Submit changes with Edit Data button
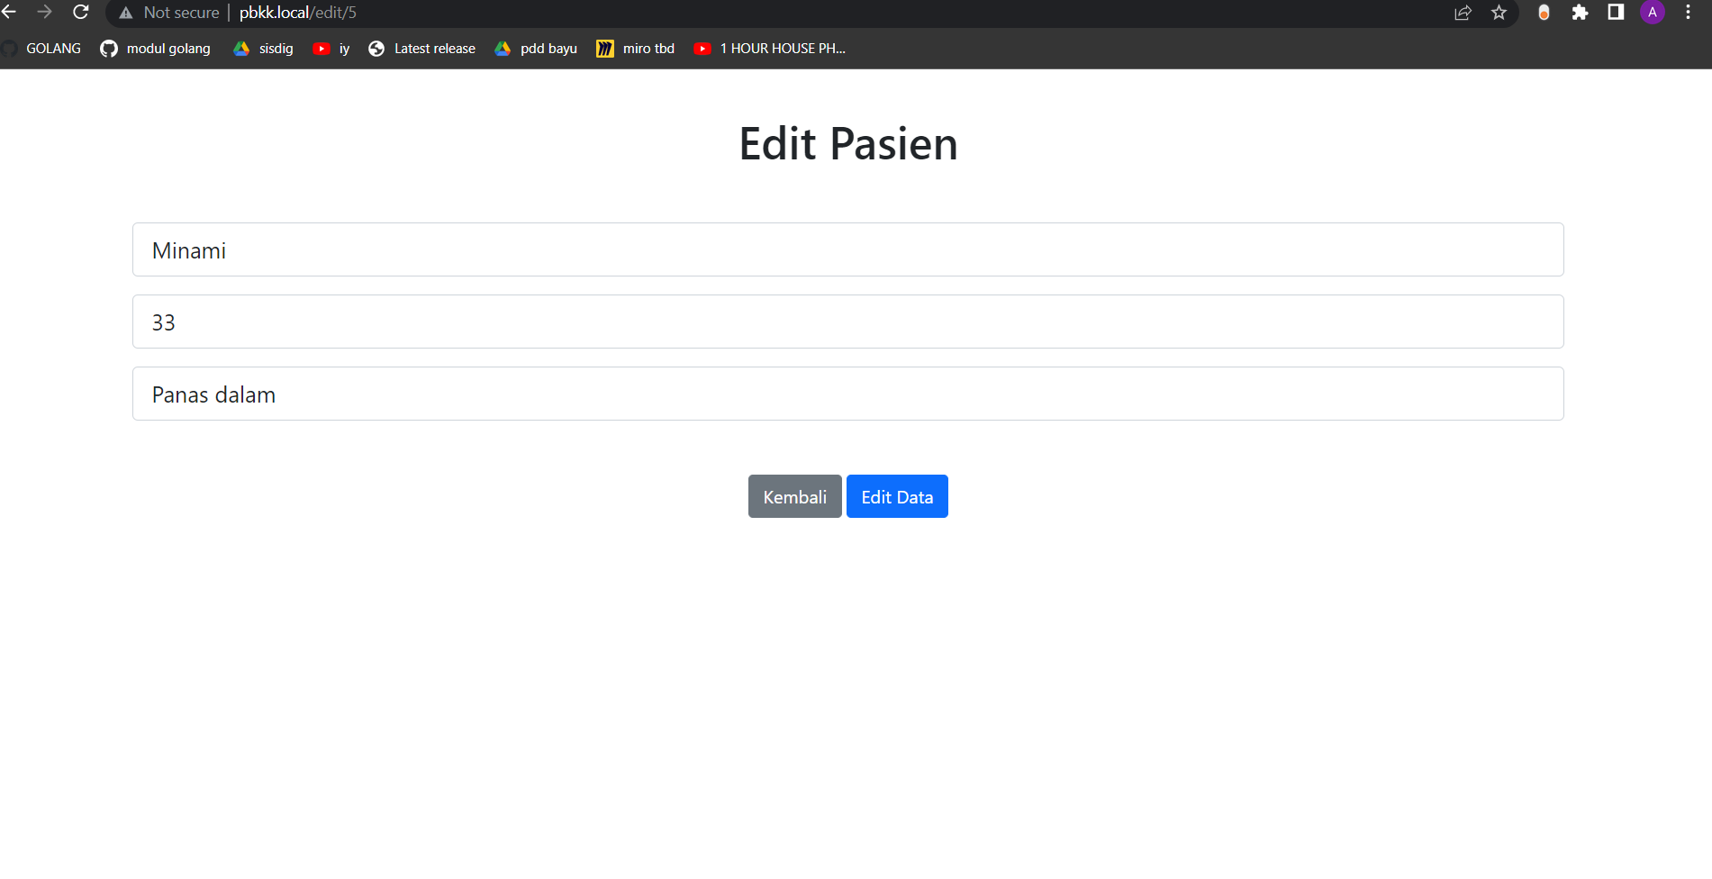This screenshot has height=879, width=1712. (x=897, y=496)
